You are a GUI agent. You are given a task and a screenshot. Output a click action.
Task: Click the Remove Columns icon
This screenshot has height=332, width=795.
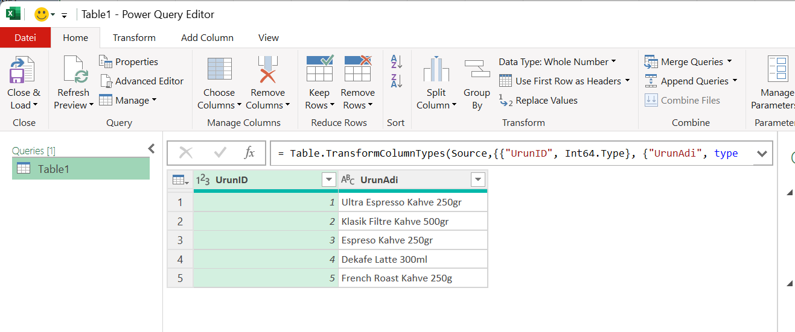pos(267,70)
